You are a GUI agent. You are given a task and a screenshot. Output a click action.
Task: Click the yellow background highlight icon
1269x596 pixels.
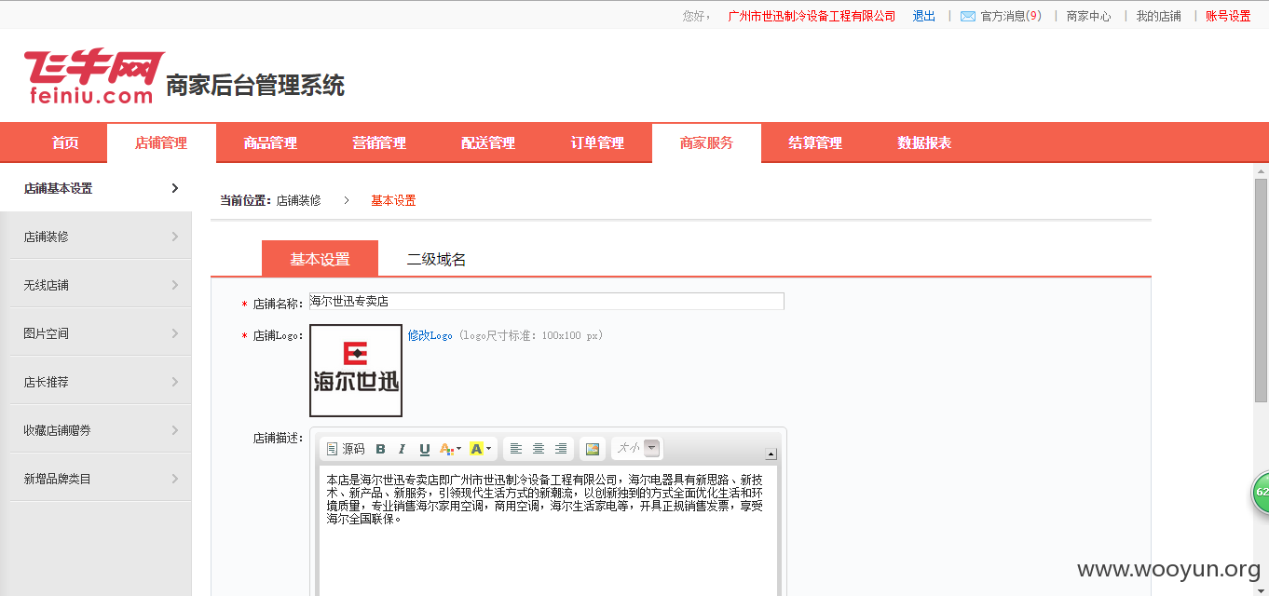click(x=476, y=449)
